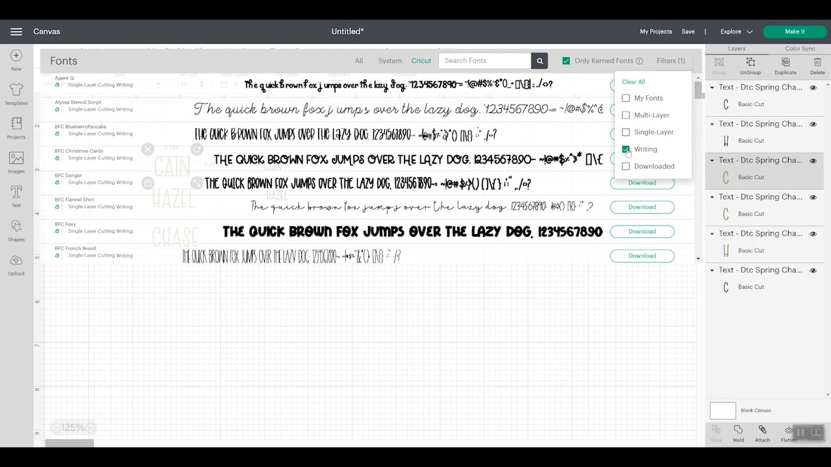The image size is (831, 467).
Task: Click the zoom out minus icon near 125%
Action: click(56, 427)
